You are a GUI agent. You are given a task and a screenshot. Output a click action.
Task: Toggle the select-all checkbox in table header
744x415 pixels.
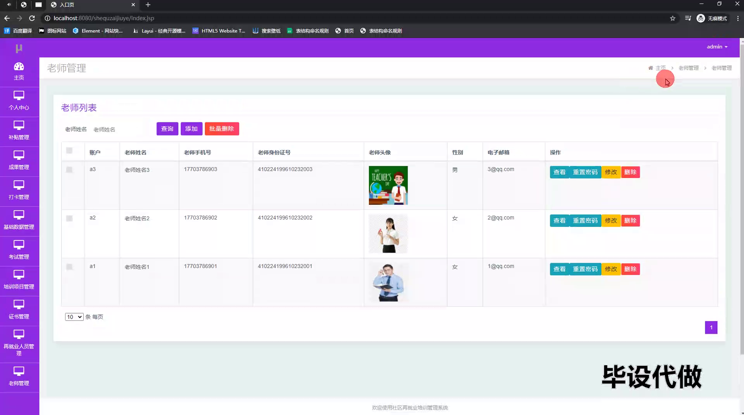[x=69, y=151]
